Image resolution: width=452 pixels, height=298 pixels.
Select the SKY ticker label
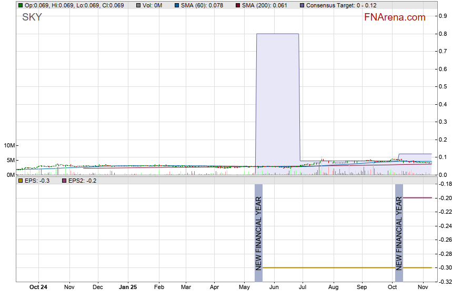(32, 17)
